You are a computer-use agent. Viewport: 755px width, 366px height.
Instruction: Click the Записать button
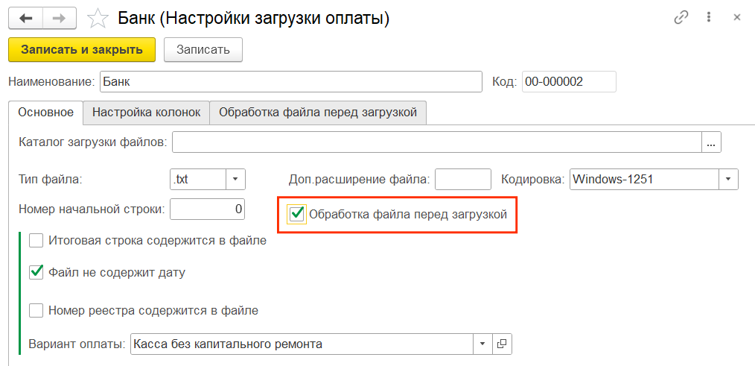203,49
